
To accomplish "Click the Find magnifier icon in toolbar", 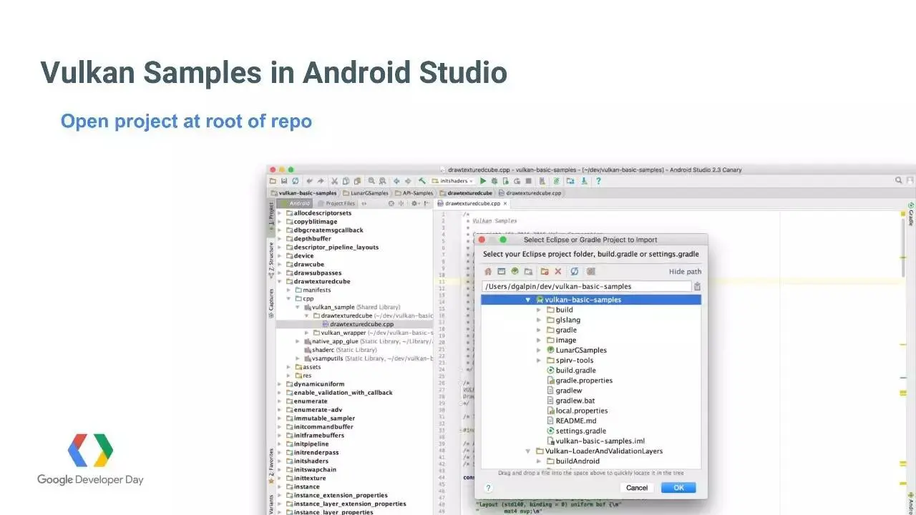I will [x=371, y=181].
